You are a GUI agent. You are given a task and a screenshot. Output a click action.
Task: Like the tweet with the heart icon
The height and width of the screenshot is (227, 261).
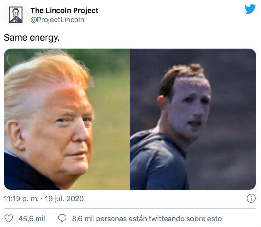9,218
